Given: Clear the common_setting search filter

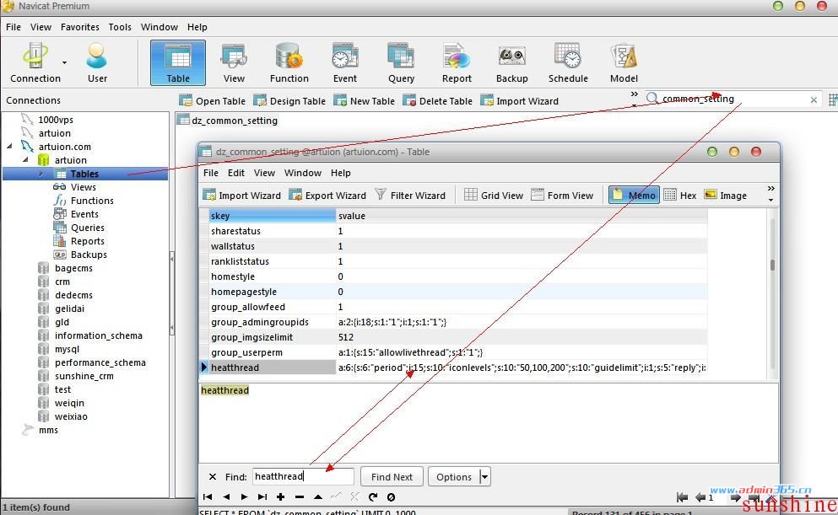Looking at the screenshot, I should [814, 99].
